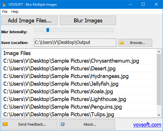Click the Blur Intensity slider thumb
163x131 pixels.
pyautogui.click(x=48, y=30)
